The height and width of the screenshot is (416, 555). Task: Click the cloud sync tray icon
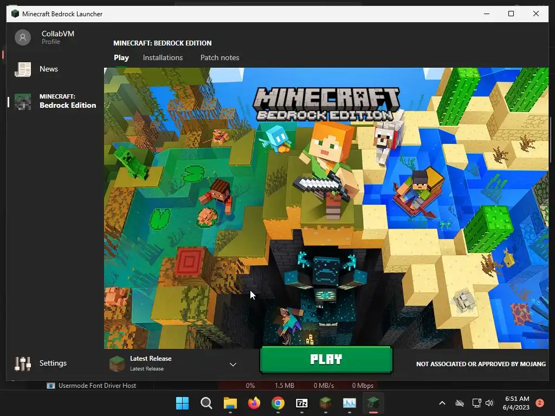[460, 403]
